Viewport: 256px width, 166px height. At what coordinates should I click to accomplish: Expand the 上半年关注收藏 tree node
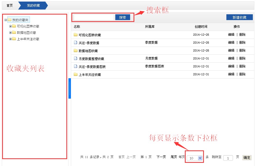[10, 39]
